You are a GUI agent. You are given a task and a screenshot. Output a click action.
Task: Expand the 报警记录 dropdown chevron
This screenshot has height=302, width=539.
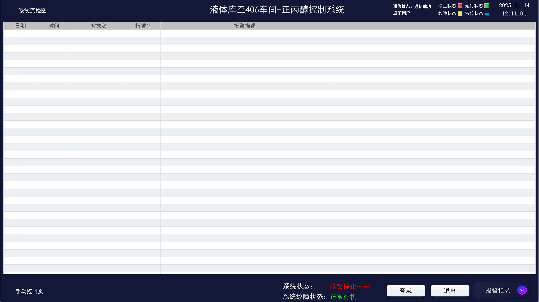[522, 290]
